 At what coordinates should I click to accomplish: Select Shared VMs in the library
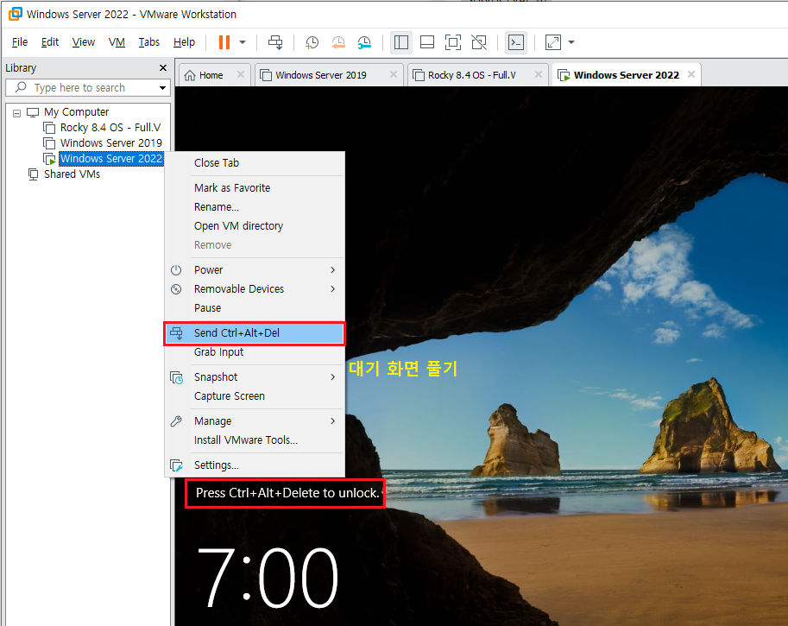(x=72, y=174)
